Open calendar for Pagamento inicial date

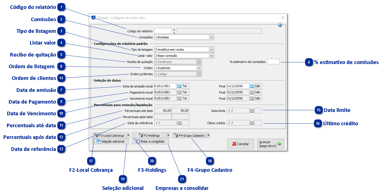coord(179,92)
